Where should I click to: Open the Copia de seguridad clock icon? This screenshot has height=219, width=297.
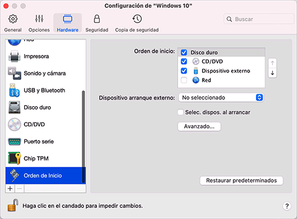click(137, 19)
